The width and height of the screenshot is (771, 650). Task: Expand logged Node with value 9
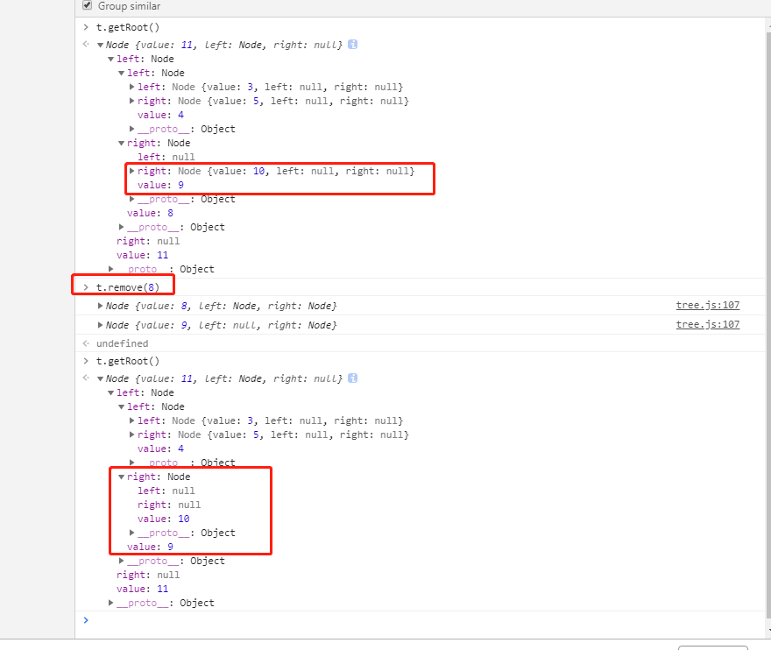(100, 325)
